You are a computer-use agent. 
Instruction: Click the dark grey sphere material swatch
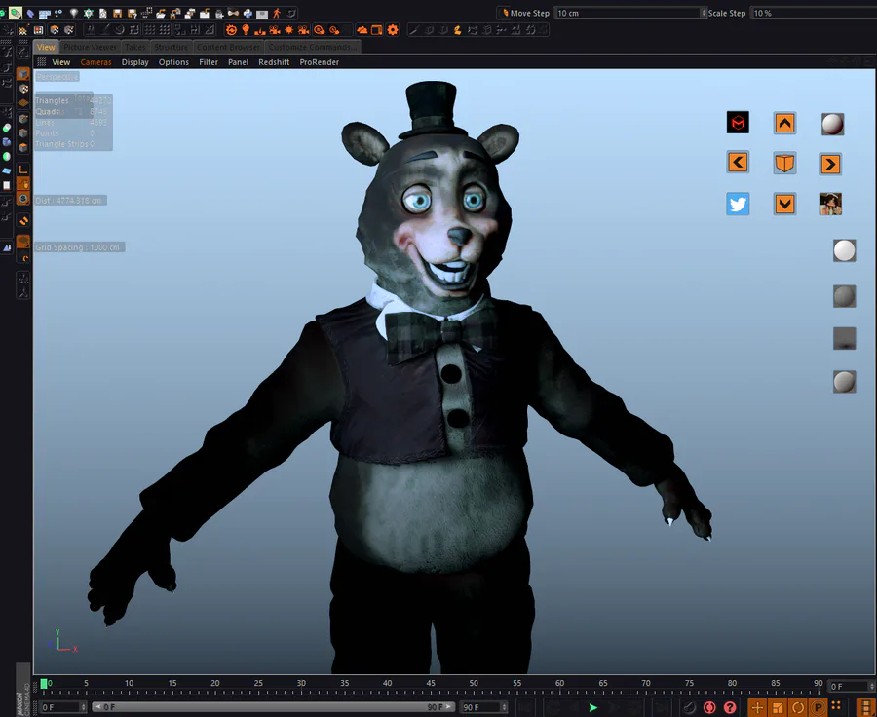844,296
